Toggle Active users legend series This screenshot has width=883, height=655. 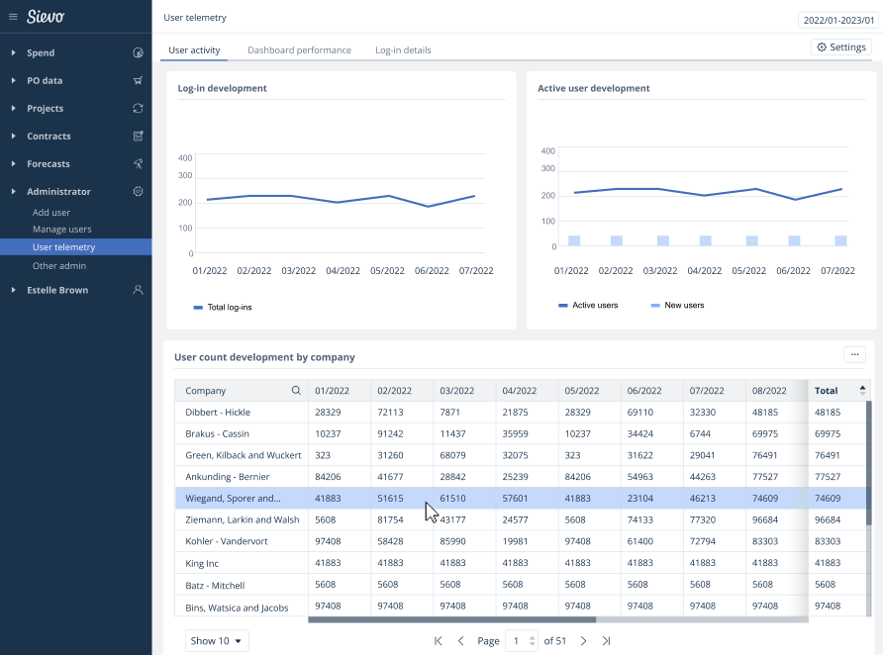coord(588,305)
